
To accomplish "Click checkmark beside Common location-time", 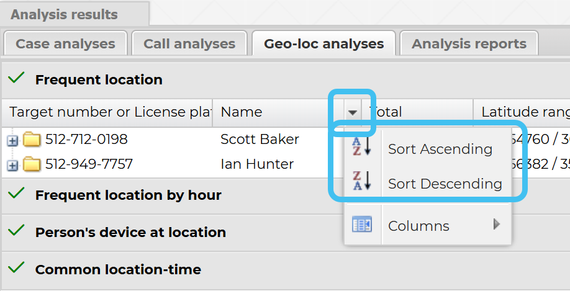I will click(x=17, y=269).
